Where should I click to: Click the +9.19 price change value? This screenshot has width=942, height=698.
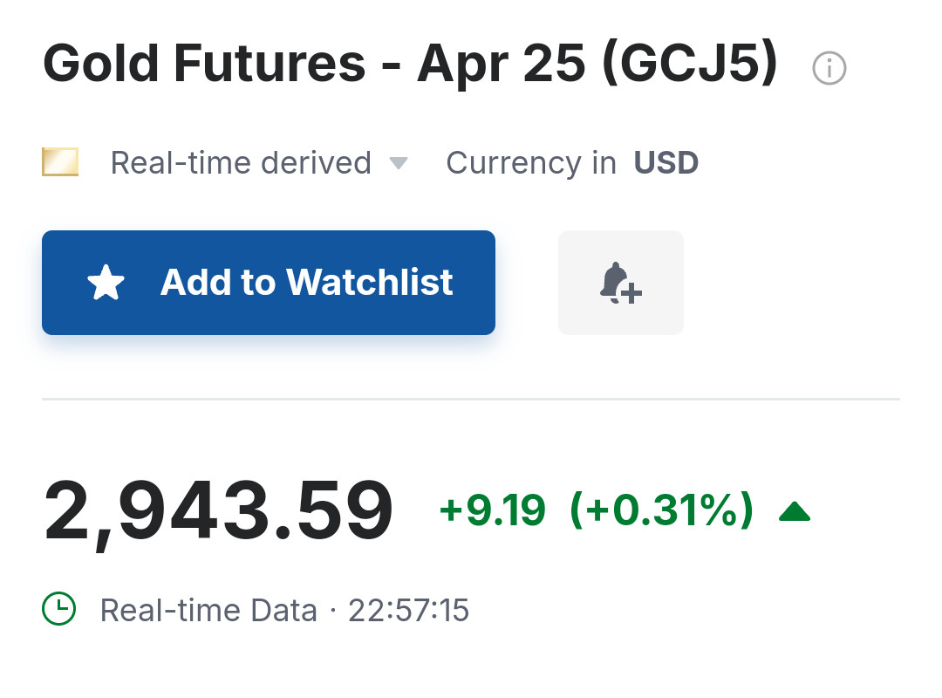click(x=493, y=511)
